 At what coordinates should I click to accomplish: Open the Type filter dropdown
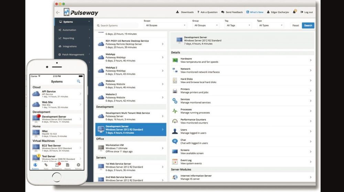point(270,25)
